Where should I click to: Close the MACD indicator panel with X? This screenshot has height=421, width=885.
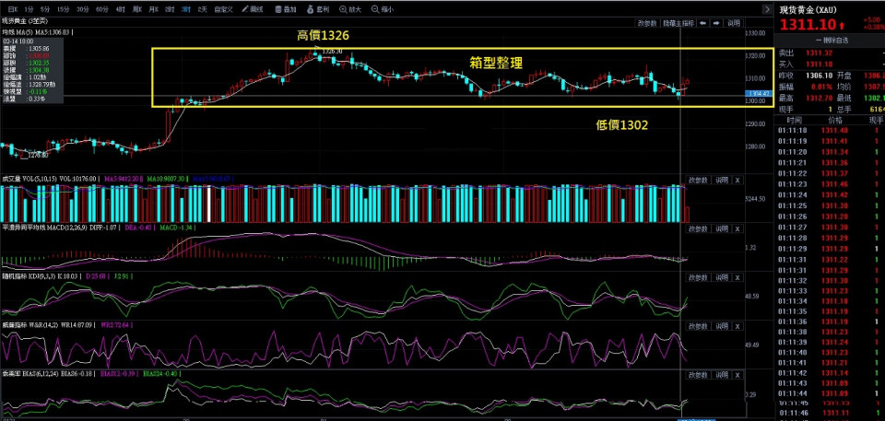coord(737,228)
